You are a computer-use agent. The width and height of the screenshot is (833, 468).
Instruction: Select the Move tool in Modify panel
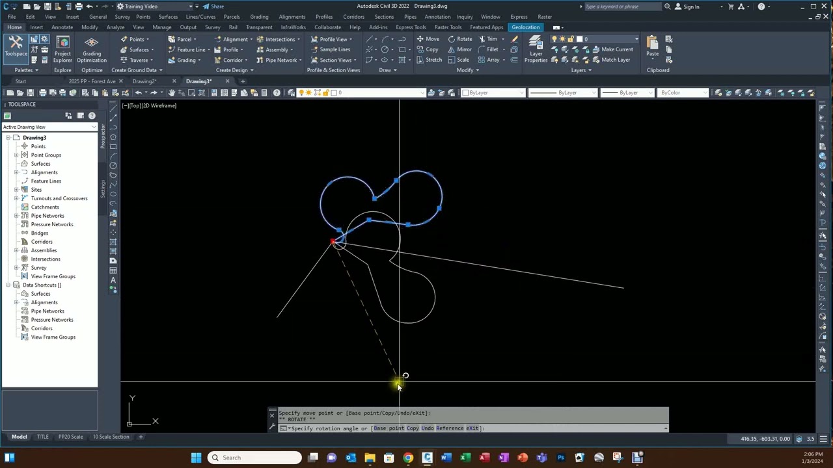tap(427, 39)
